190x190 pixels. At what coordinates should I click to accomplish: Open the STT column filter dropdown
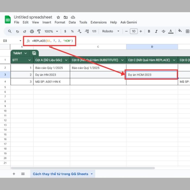pyautogui.click(x=30, y=60)
